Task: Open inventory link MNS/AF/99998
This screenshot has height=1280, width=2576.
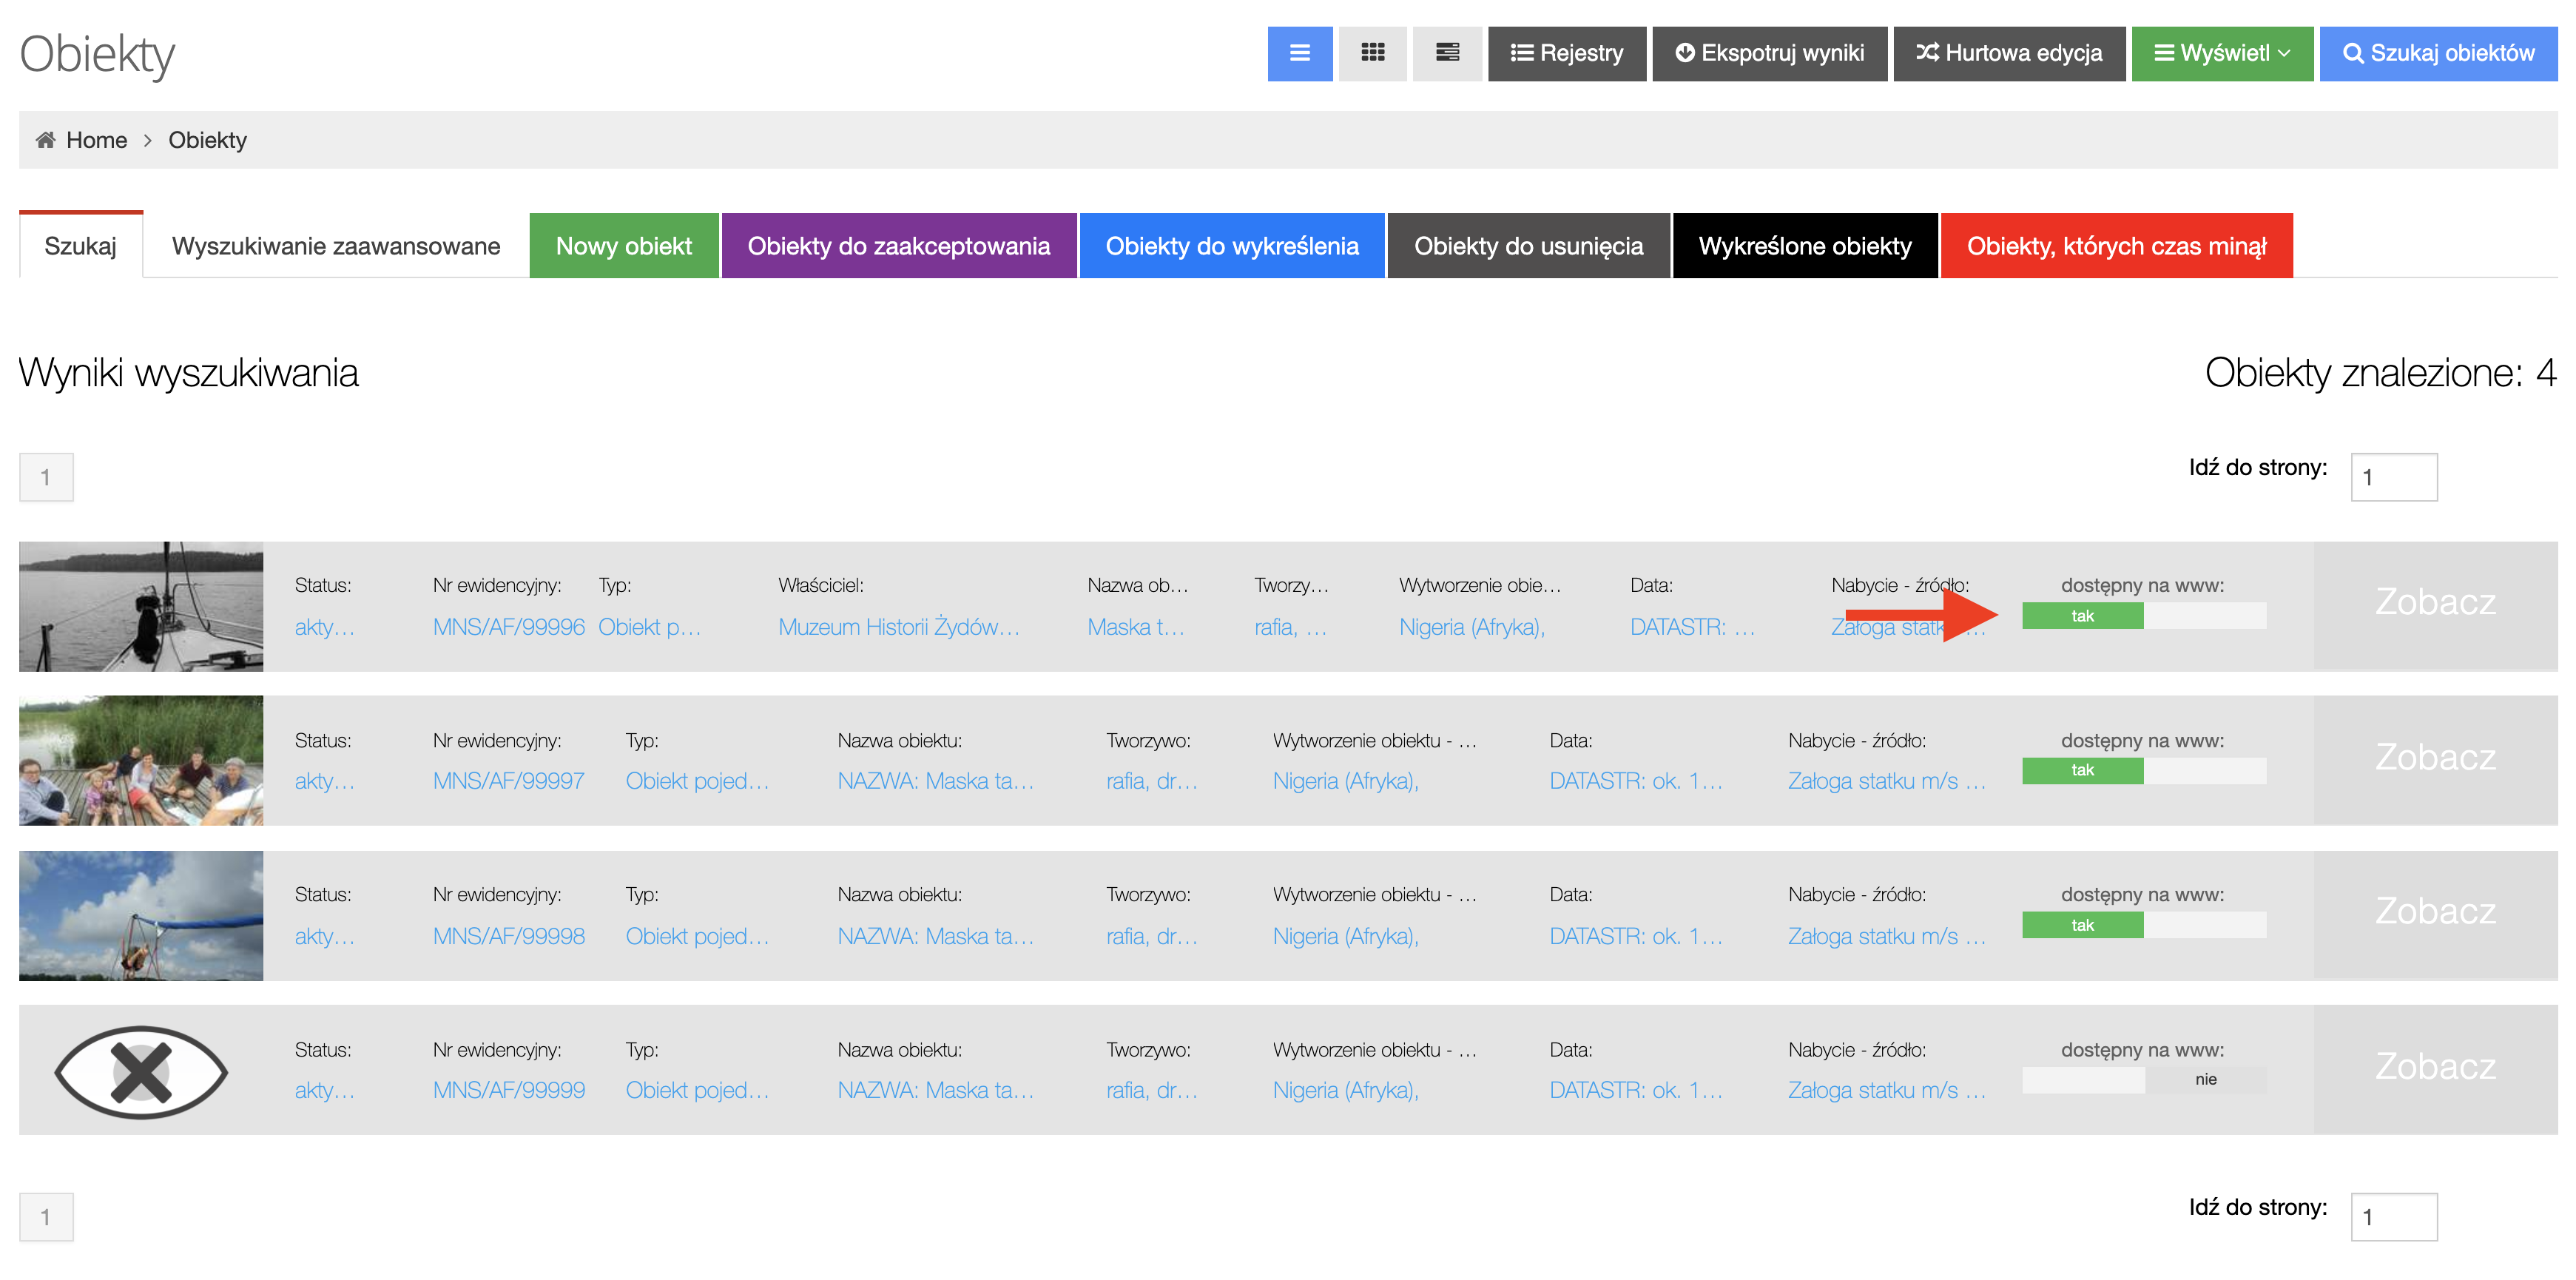Action: [508, 936]
